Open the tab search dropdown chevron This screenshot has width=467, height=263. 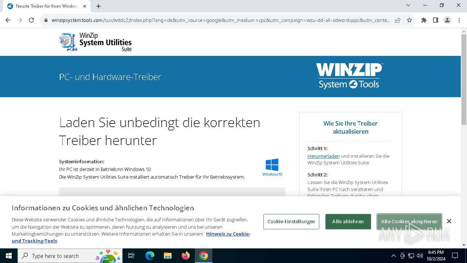408,5
